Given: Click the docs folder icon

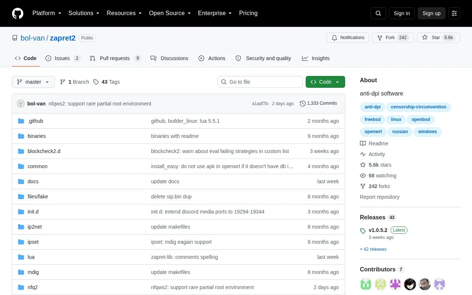Looking at the screenshot, I should tap(21, 181).
